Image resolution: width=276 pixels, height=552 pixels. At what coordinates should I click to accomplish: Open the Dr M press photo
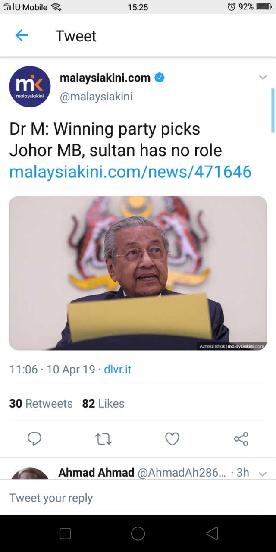tap(138, 273)
